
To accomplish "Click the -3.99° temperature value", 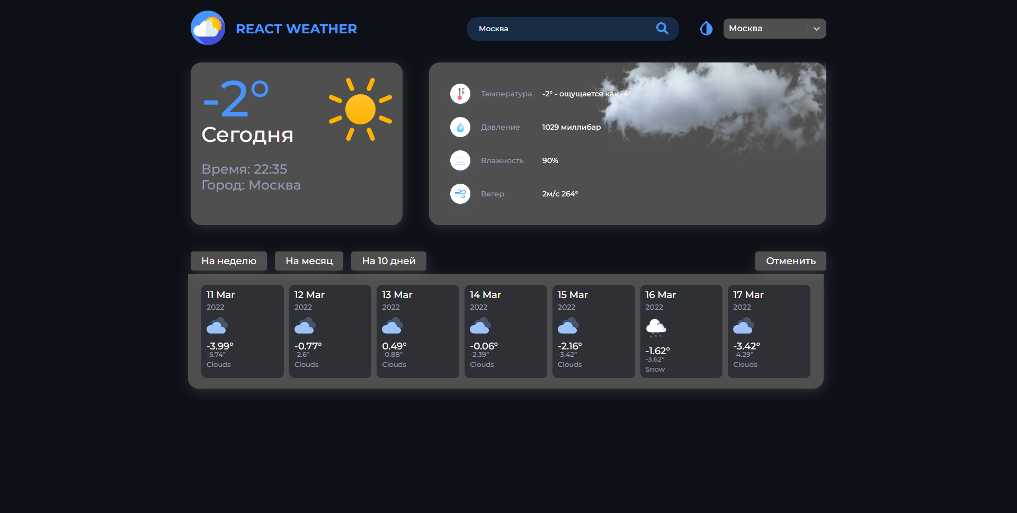I will click(x=220, y=346).
